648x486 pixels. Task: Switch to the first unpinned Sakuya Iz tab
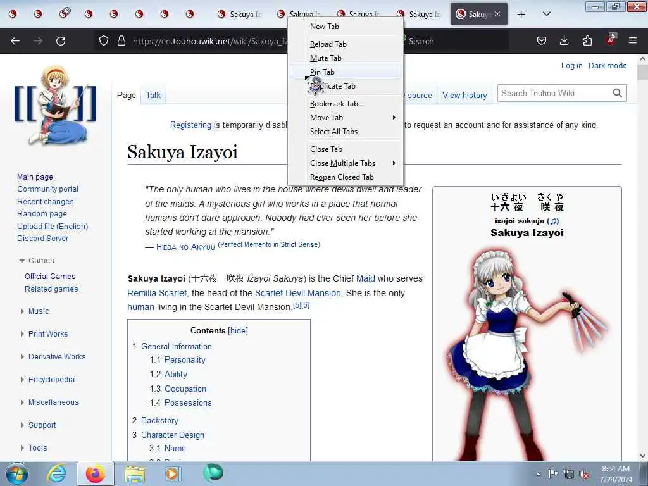point(241,15)
